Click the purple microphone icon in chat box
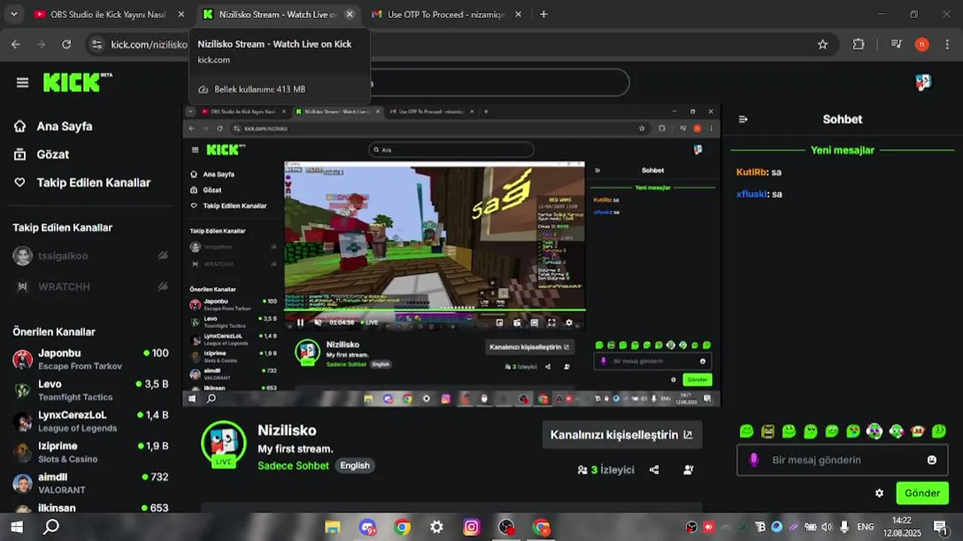Image resolution: width=963 pixels, height=541 pixels. pos(754,460)
